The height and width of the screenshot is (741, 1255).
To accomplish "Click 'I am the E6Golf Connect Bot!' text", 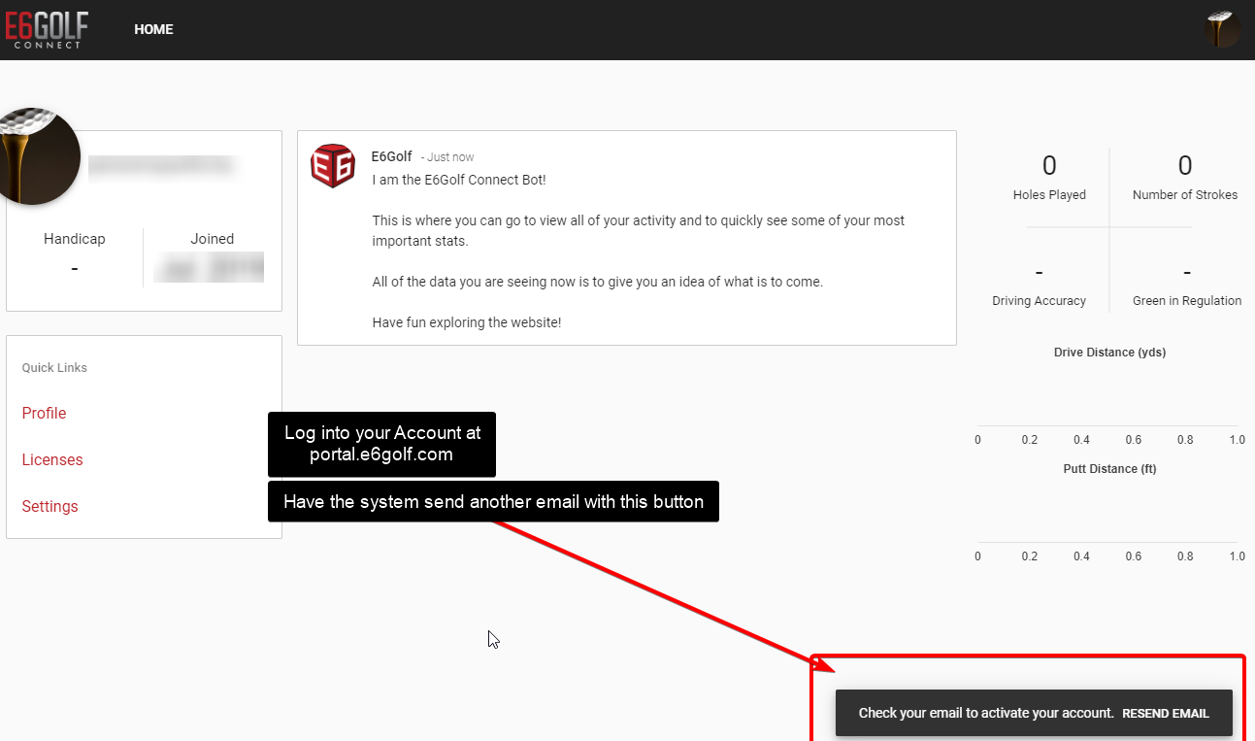I will [x=459, y=180].
